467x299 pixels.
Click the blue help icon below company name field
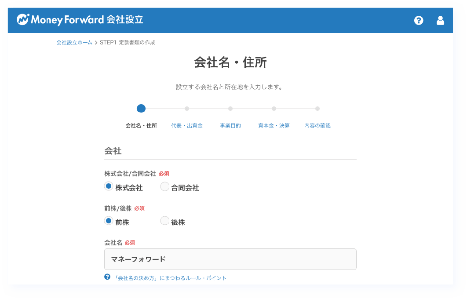[107, 277]
